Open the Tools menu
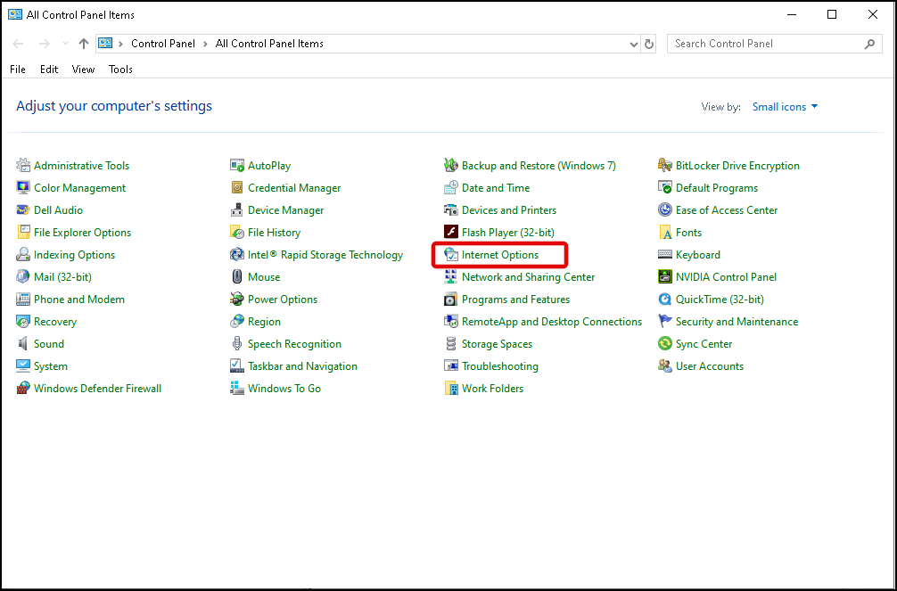 tap(120, 70)
